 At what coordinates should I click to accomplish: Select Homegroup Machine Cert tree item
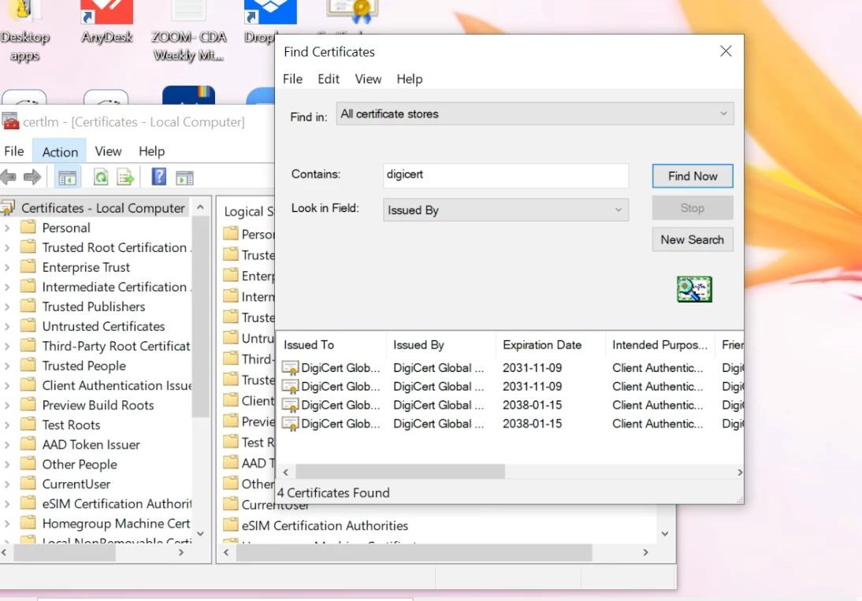[x=116, y=524]
